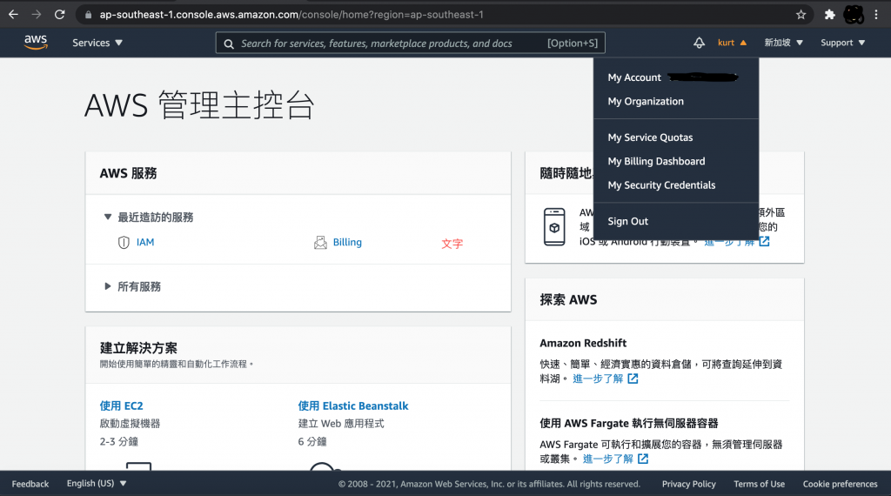Open the Billing service link
The height and width of the screenshot is (496, 891).
347,242
